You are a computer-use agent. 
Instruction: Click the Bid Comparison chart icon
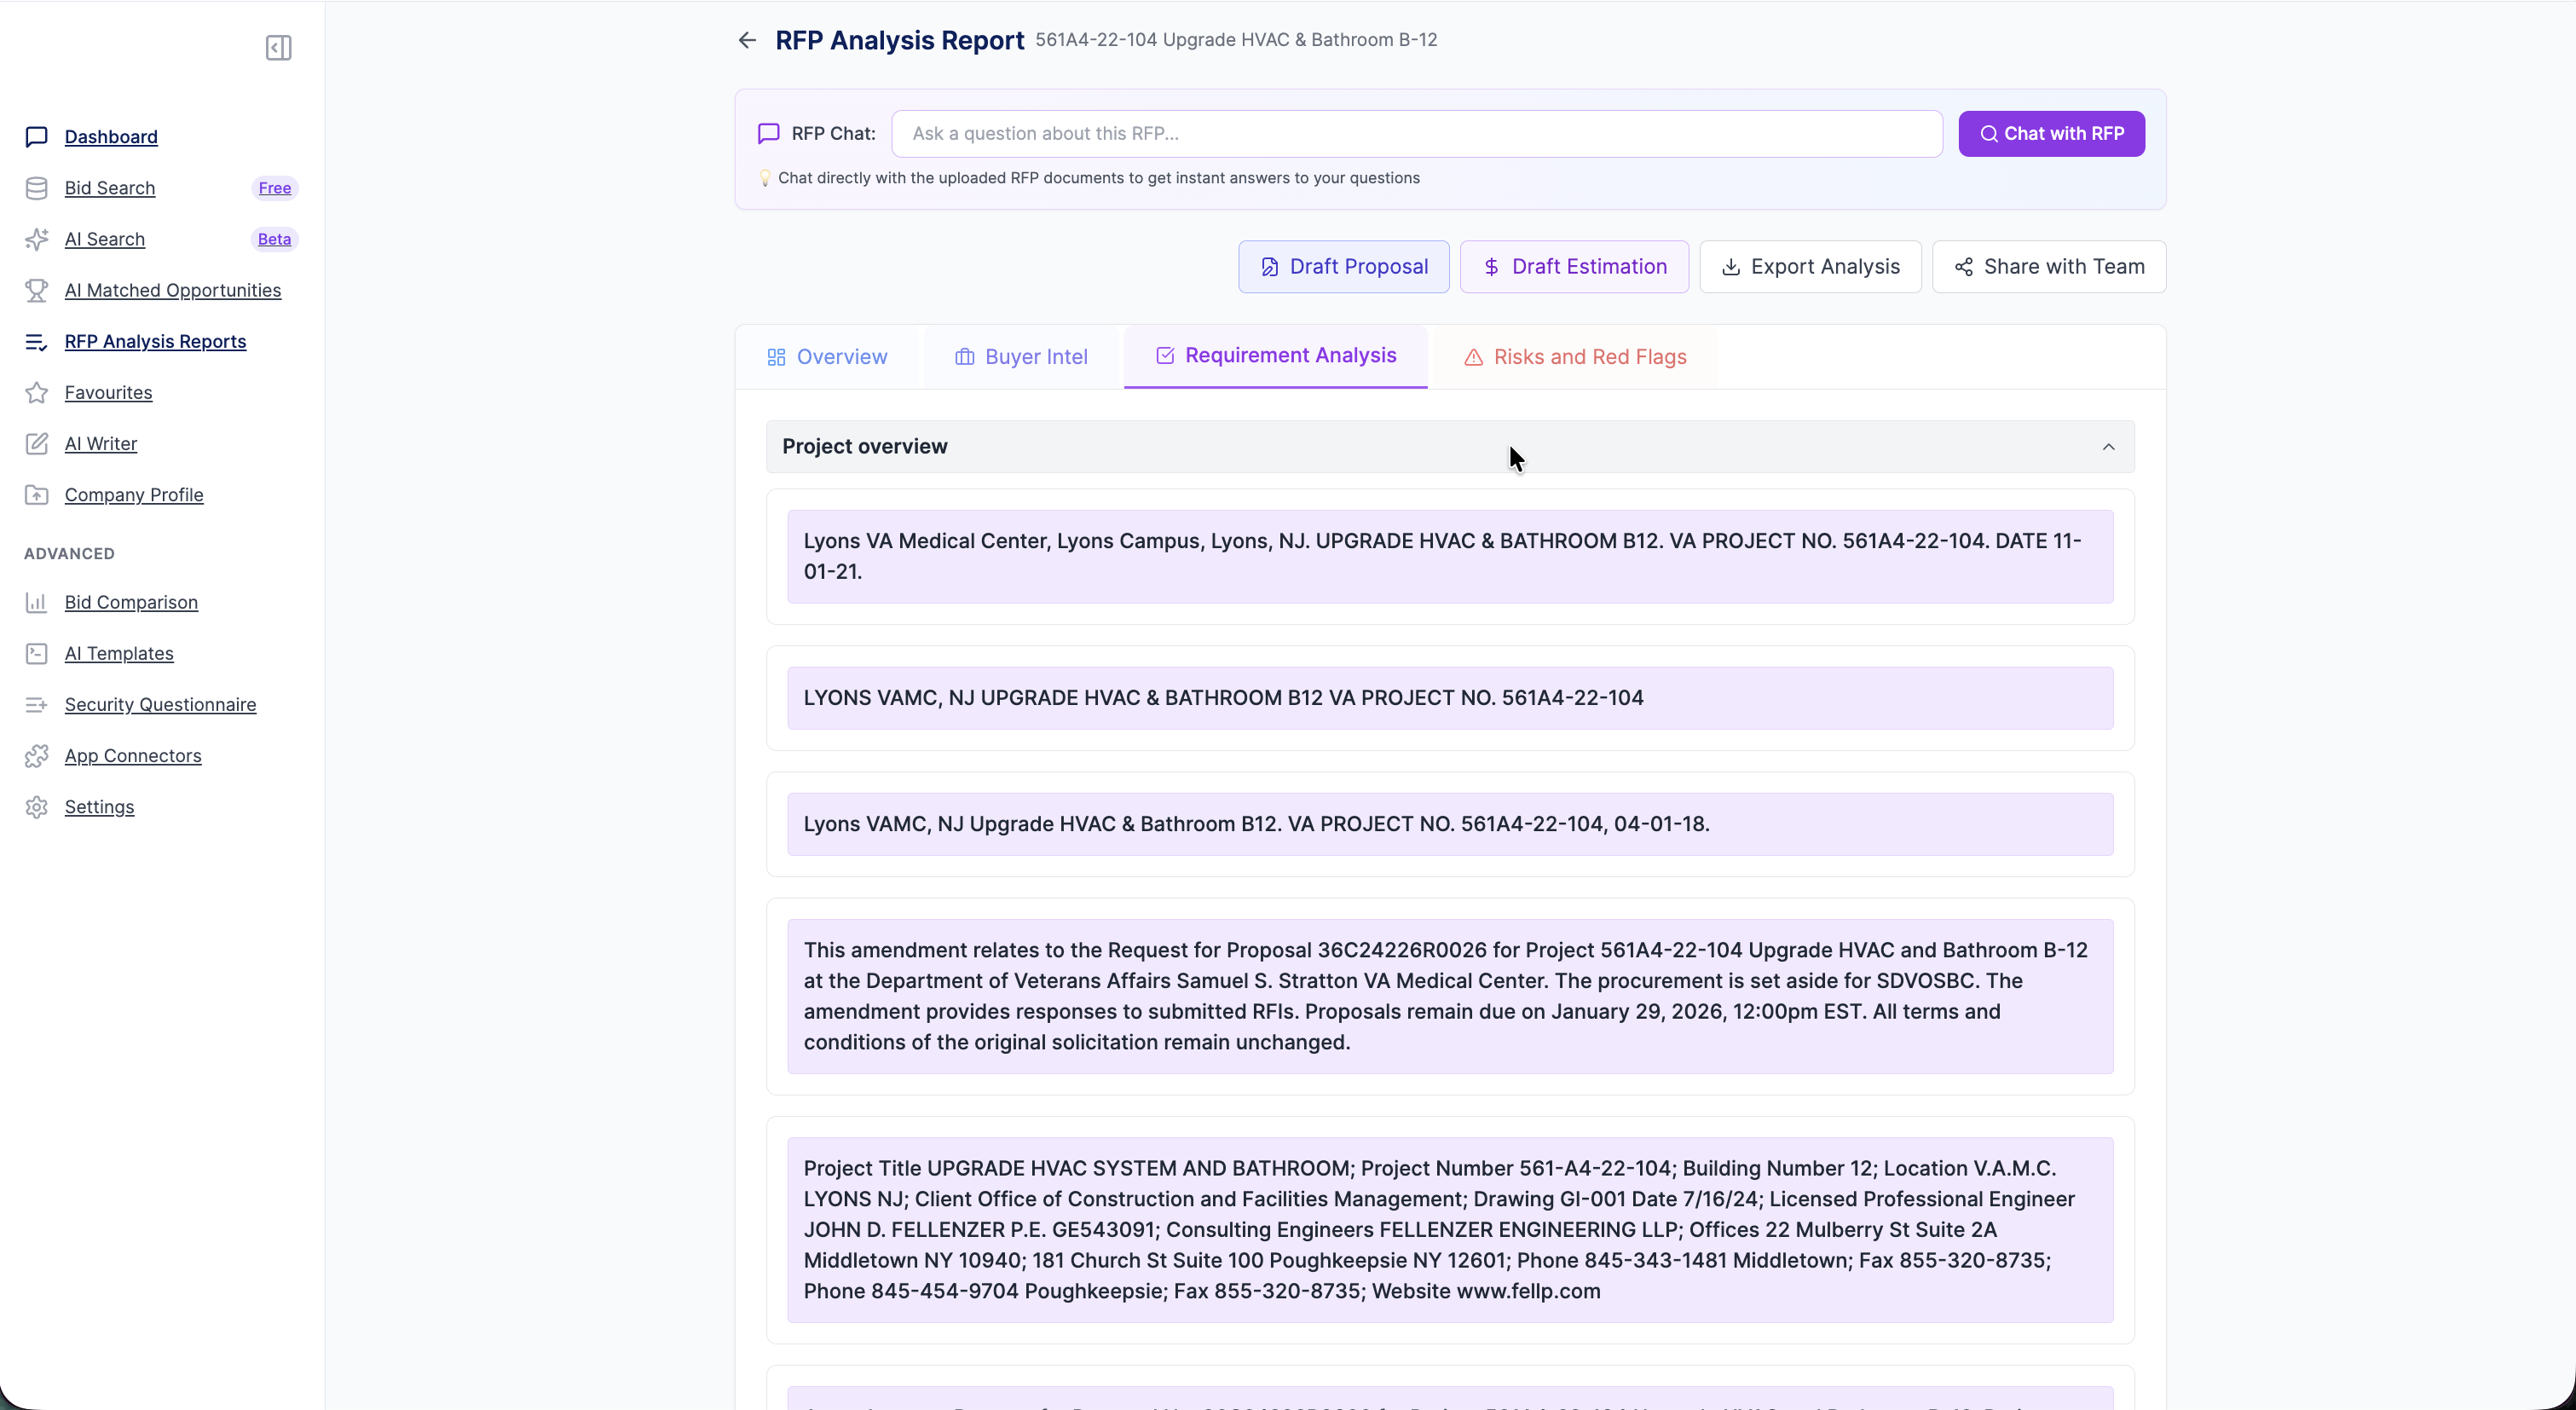click(x=37, y=602)
